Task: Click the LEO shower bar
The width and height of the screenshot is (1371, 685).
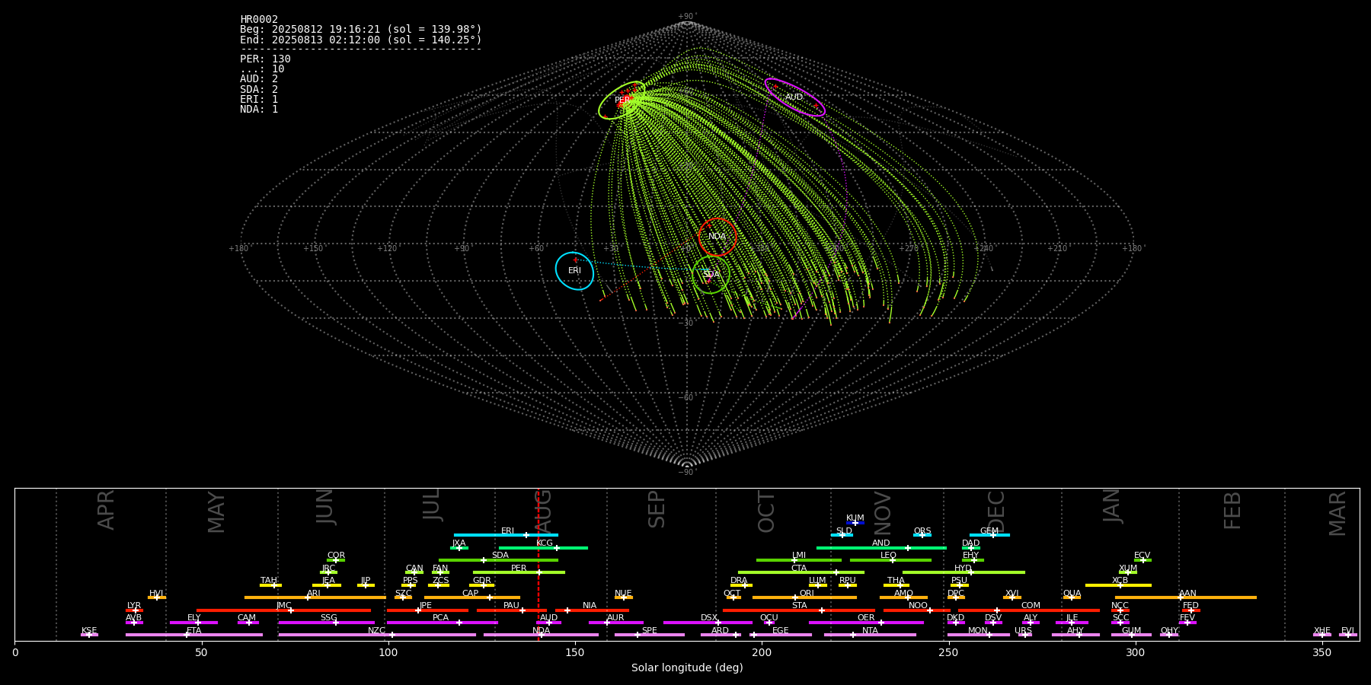Action: (890, 560)
